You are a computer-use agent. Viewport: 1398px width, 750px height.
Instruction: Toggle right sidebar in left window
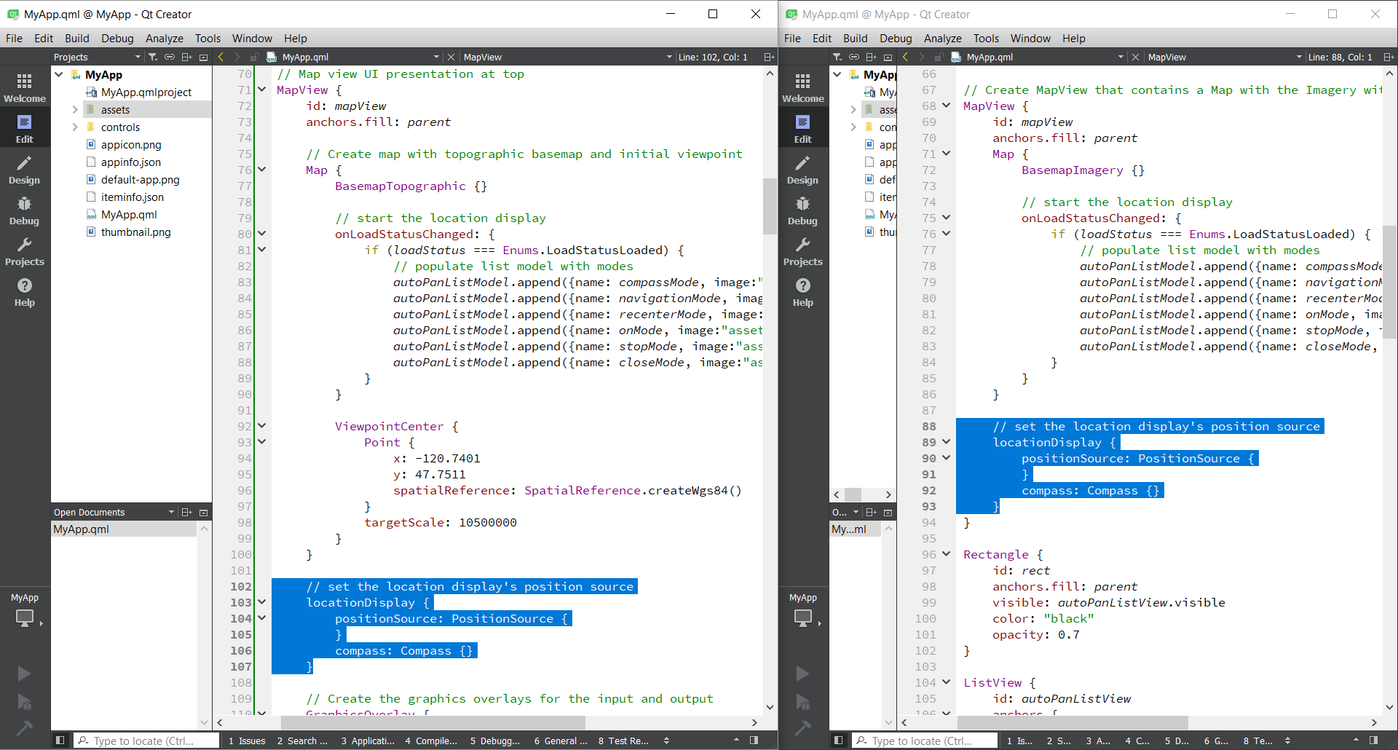(754, 741)
